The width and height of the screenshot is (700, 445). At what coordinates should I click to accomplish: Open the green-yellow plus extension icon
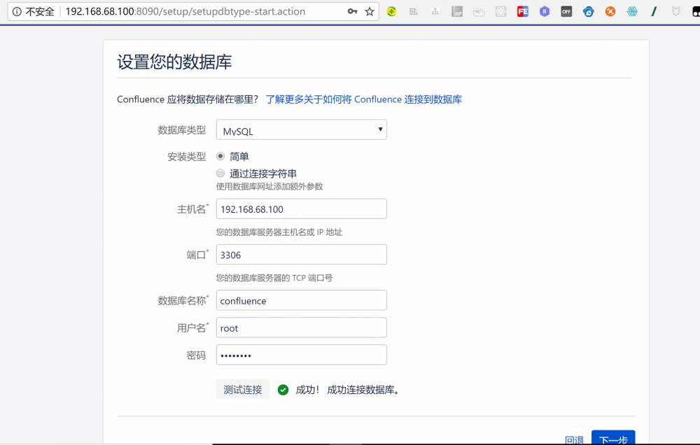point(391,12)
